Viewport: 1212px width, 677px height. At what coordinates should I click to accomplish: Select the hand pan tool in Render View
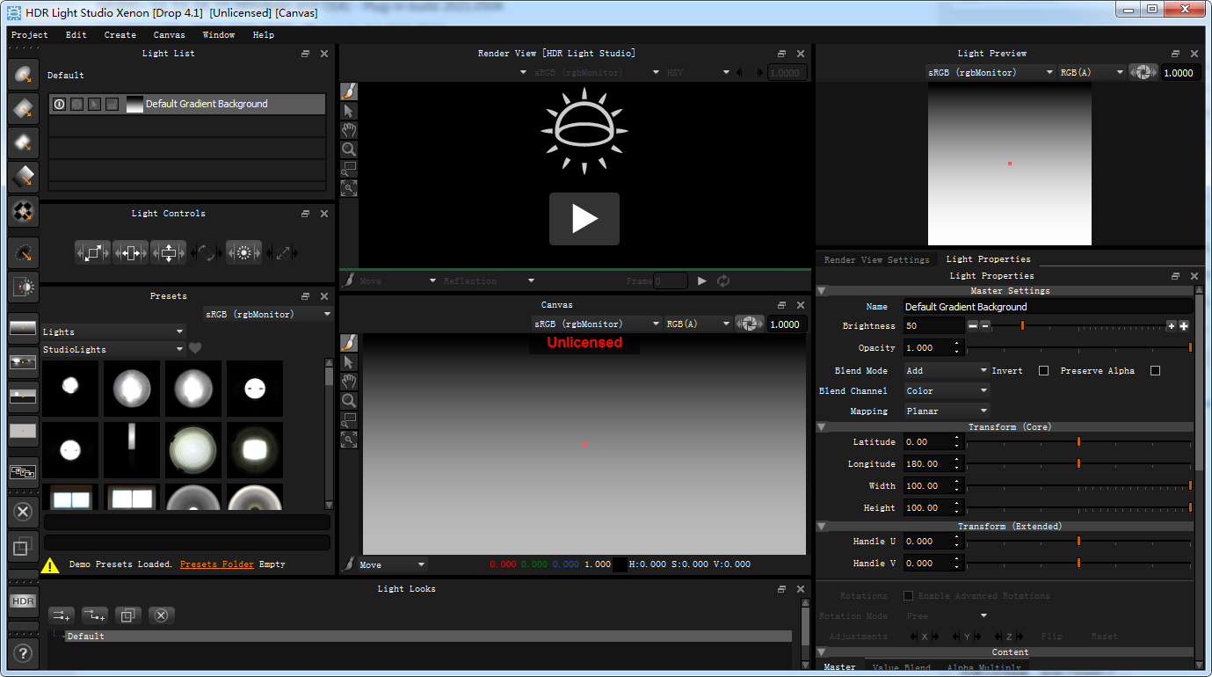pyautogui.click(x=349, y=130)
